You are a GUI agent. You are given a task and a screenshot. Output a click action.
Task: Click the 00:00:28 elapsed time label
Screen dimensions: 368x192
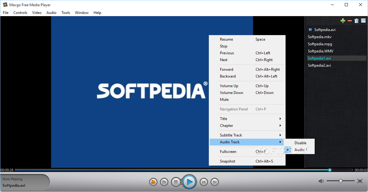7,170
